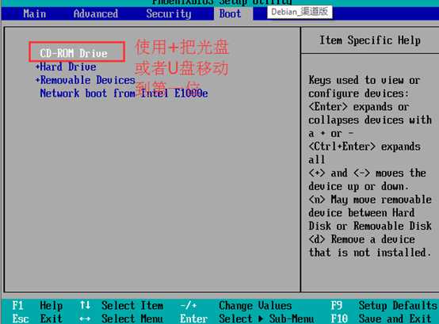
Task: Click the Enter key hint
Action: pos(193,318)
